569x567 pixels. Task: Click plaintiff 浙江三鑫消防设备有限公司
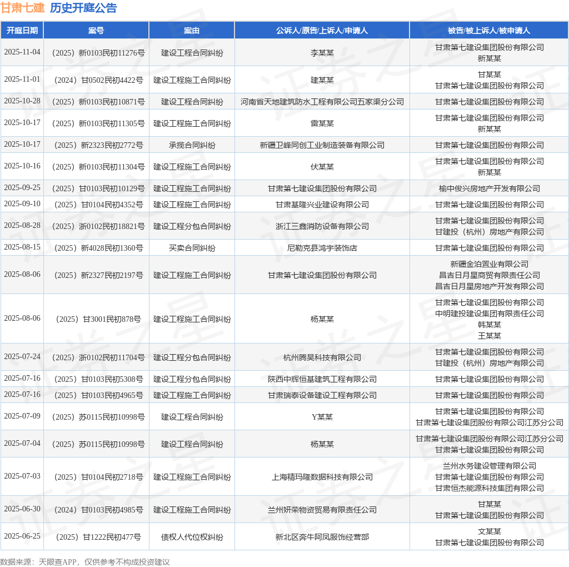322,226
